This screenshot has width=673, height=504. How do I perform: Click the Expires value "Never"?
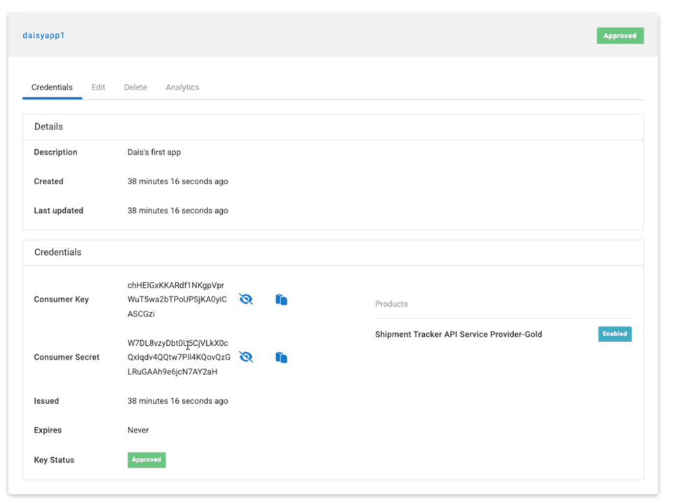coord(138,430)
